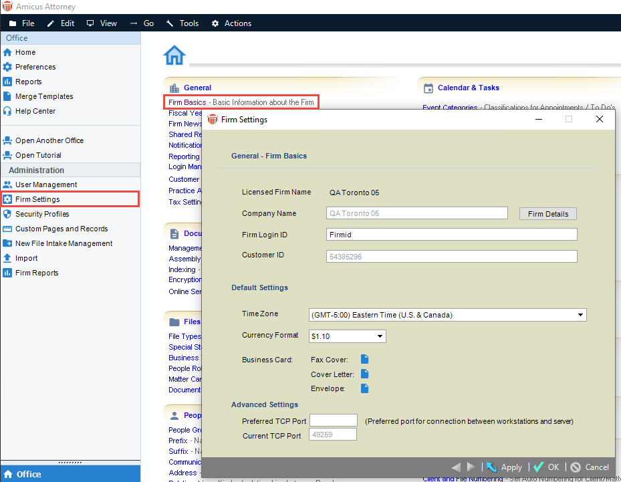Click the Files section folder icon
Viewport: 621px width, 482px height.
click(x=174, y=322)
